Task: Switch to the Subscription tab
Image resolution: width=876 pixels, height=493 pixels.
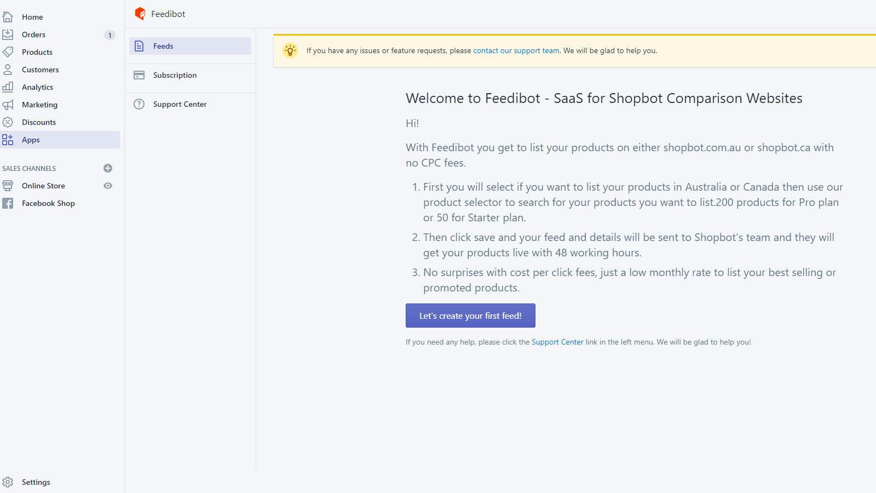Action: point(174,75)
